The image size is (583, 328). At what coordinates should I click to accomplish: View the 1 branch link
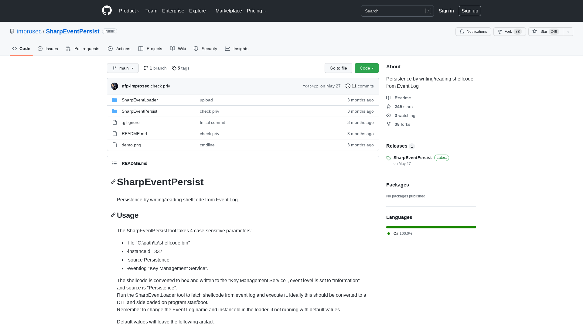tap(155, 68)
